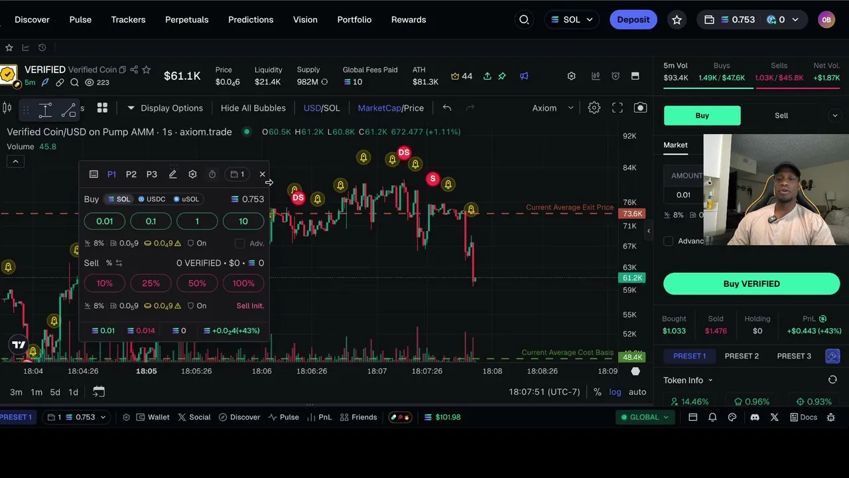The width and height of the screenshot is (849, 478).
Task: Open notifications bell in bottom bar
Action: (x=712, y=417)
